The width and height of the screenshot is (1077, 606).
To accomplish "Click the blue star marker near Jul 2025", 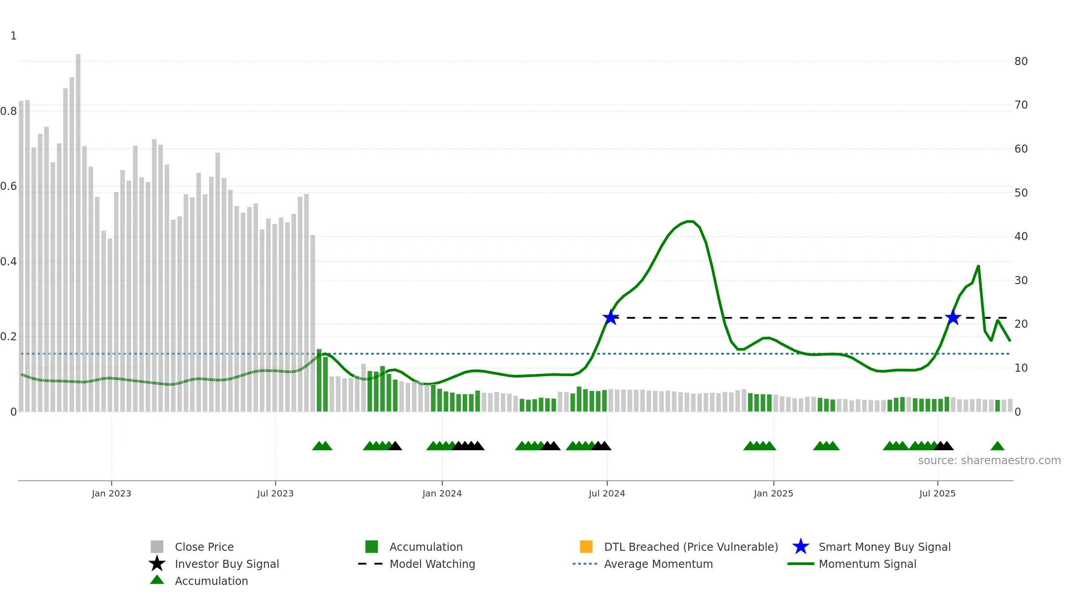I will click(953, 318).
